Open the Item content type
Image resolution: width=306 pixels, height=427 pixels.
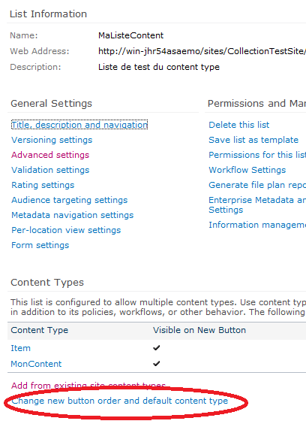click(21, 348)
